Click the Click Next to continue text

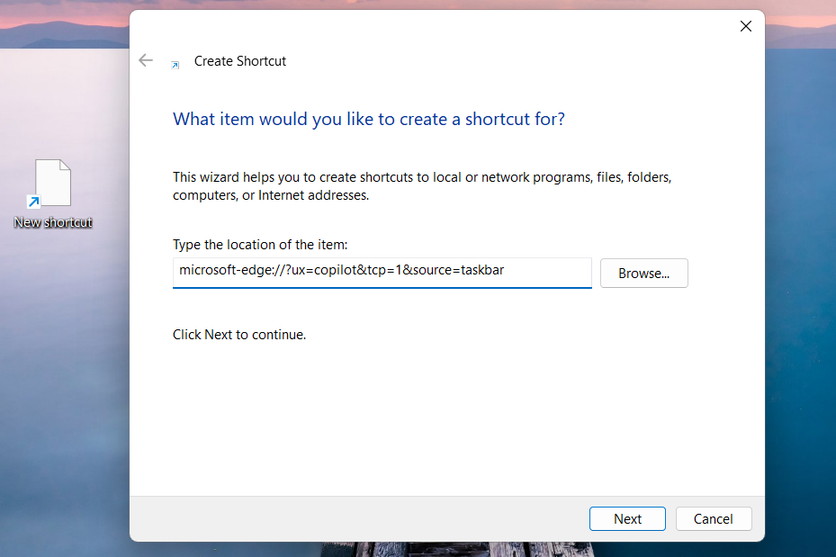tap(238, 334)
